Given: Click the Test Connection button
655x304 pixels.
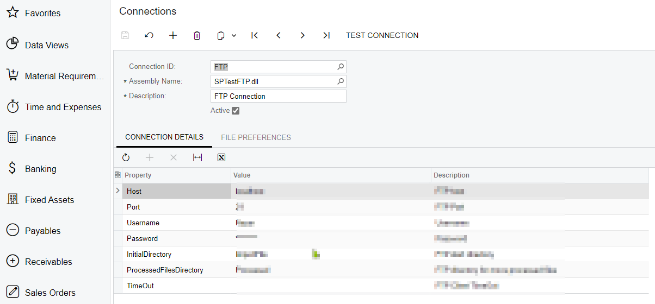Looking at the screenshot, I should 382,35.
